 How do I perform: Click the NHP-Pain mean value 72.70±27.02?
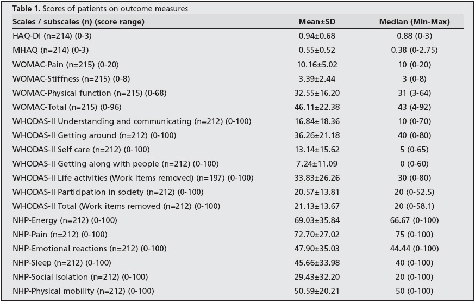click(x=316, y=235)
